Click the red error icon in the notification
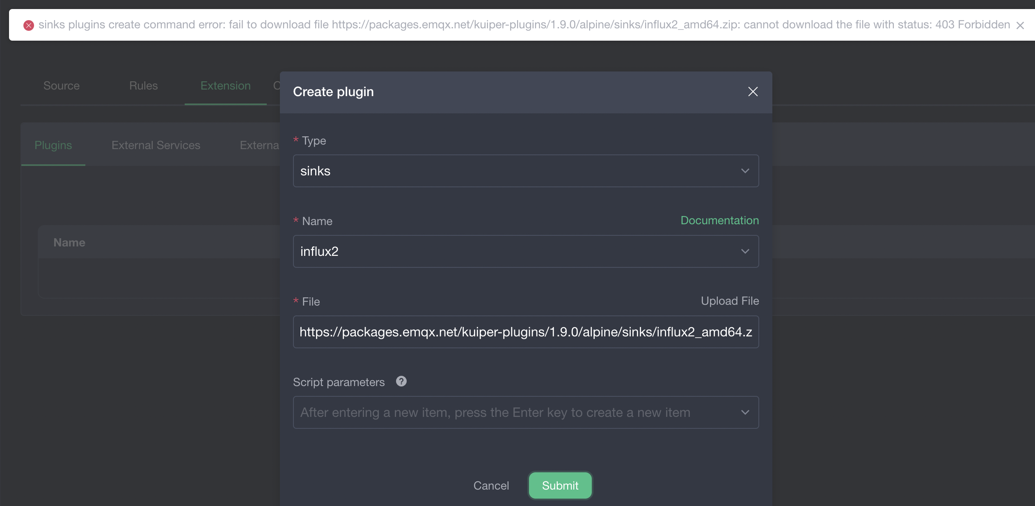The width and height of the screenshot is (1035, 506). [x=28, y=25]
